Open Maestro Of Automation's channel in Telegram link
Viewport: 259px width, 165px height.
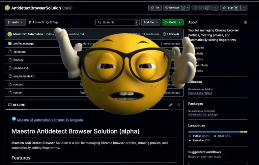tap(50, 120)
